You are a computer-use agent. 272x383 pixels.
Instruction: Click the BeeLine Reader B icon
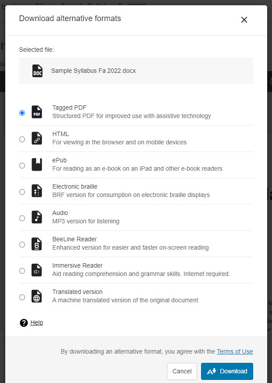tap(37, 244)
